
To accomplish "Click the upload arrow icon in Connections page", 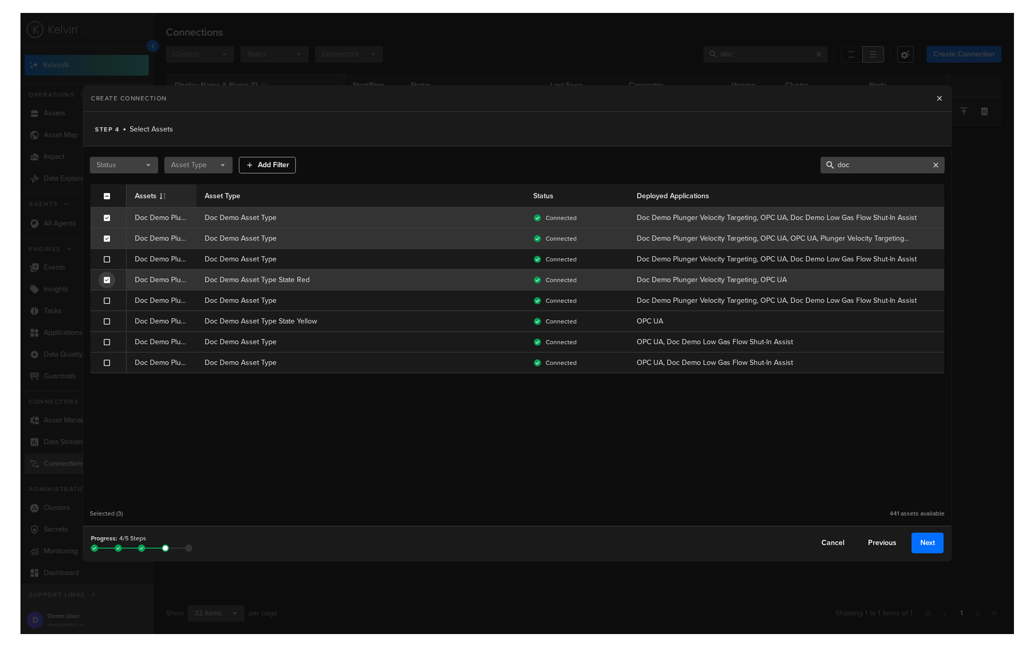I will click(964, 112).
